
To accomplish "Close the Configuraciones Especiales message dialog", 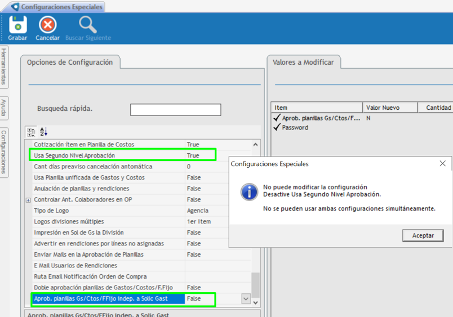I will 443,164.
